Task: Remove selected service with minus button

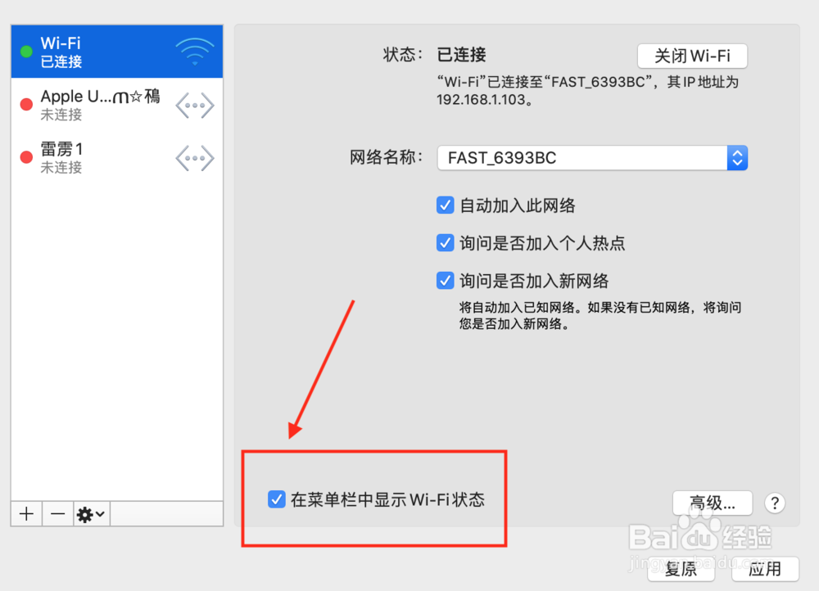Action: point(58,514)
